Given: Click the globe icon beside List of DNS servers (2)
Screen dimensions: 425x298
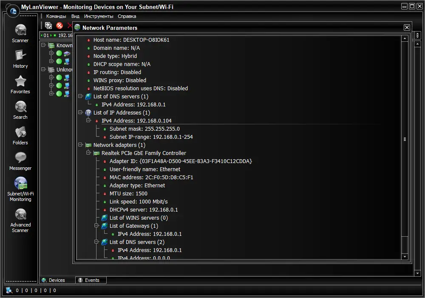Looking at the screenshot, I should pyautogui.click(x=105, y=242).
